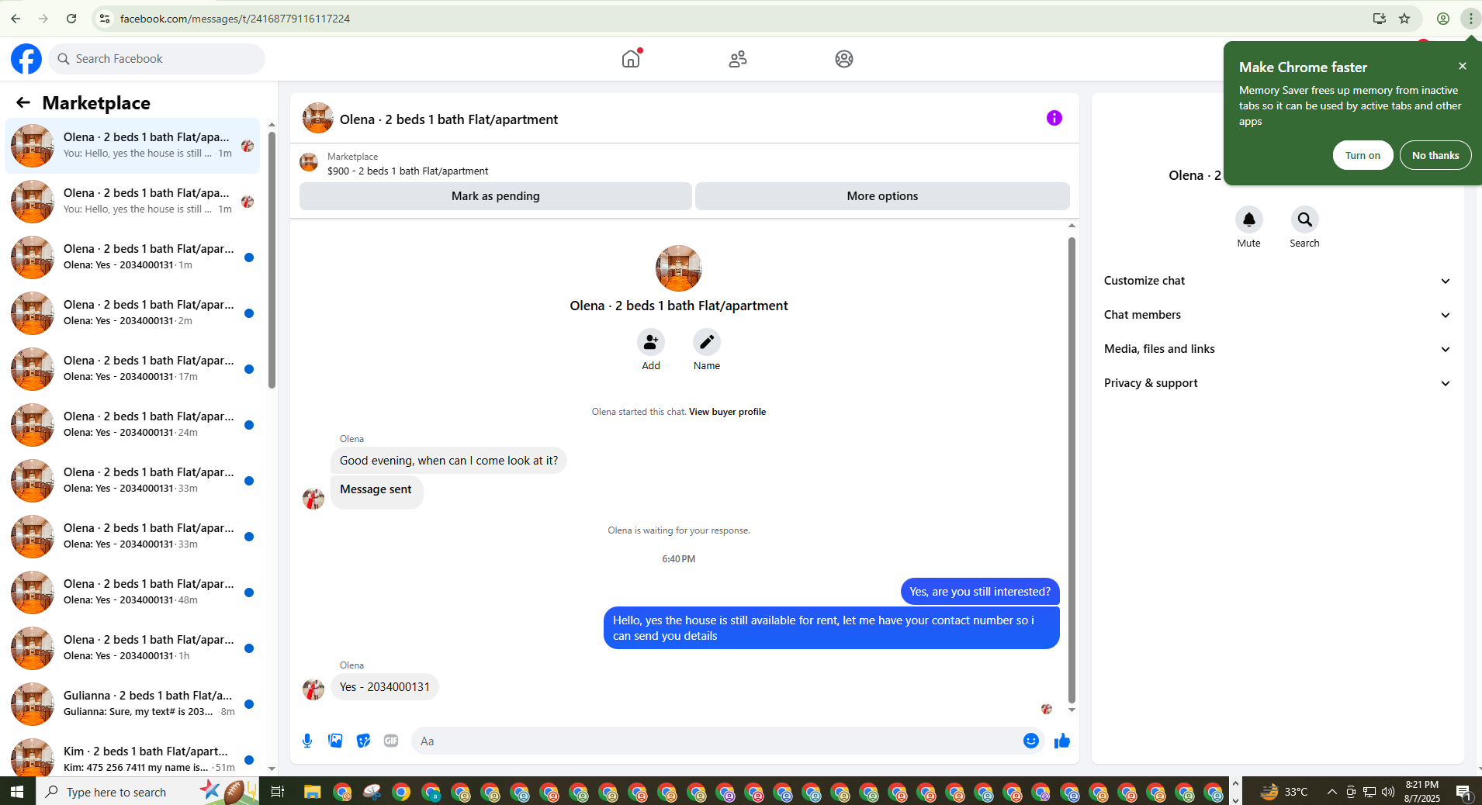Open Chrome profile icon
The image size is (1482, 805).
pos(1443,19)
